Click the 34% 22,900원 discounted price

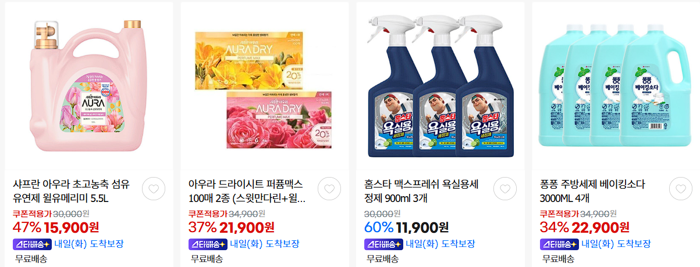pyautogui.click(x=585, y=227)
